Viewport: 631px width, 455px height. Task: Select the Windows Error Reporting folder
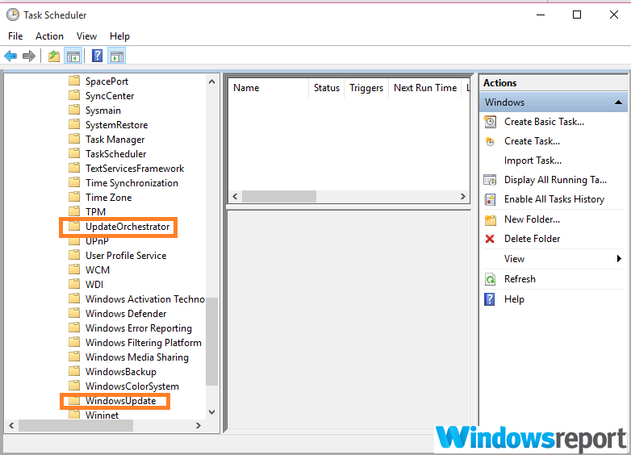(139, 328)
